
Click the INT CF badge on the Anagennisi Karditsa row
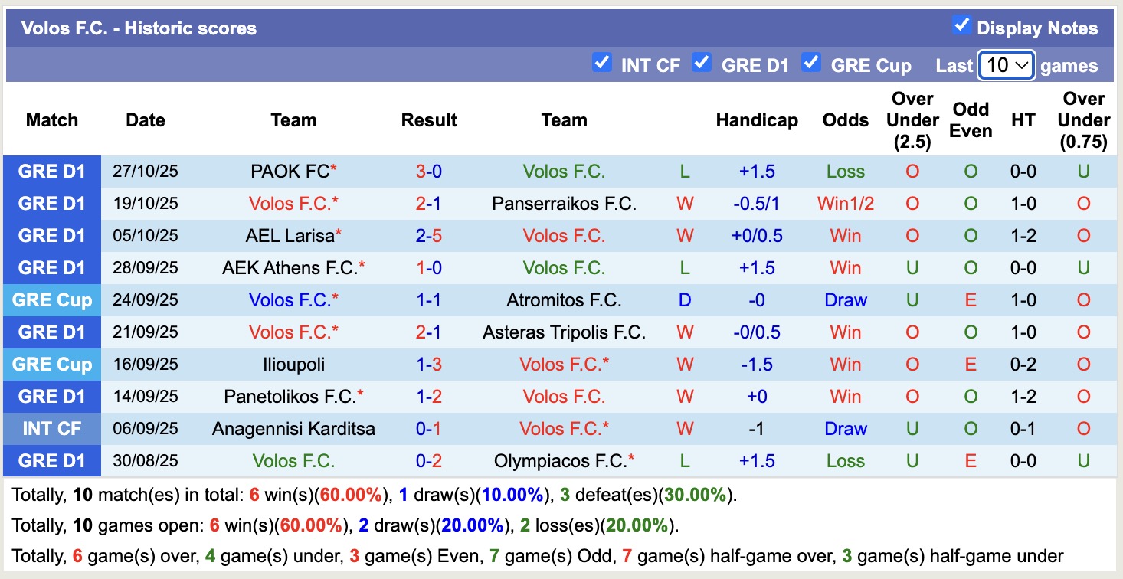point(51,428)
